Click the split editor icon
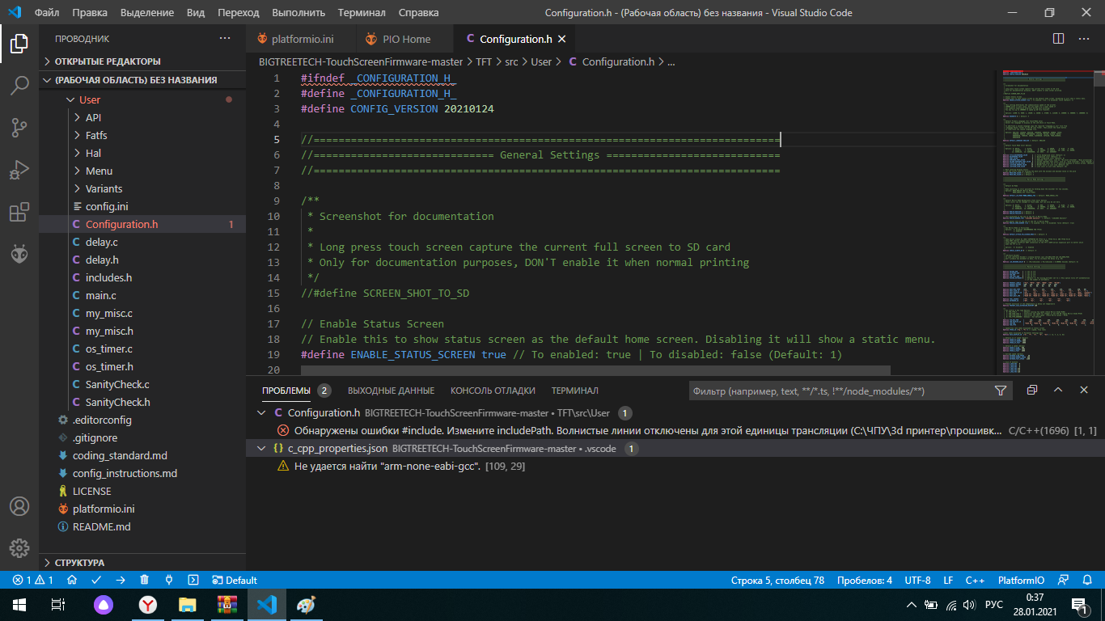 click(1058, 39)
